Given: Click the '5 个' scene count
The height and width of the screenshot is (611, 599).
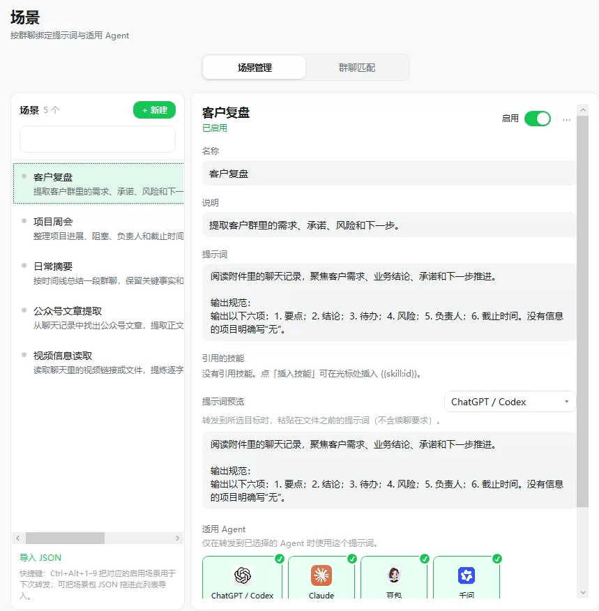Looking at the screenshot, I should click(x=52, y=110).
